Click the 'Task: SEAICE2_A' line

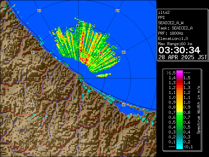pos(175,28)
